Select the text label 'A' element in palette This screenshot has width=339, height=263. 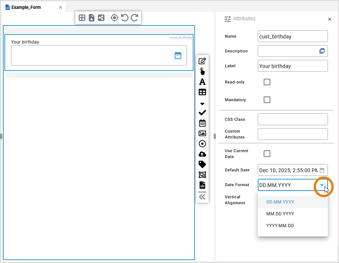tap(202, 82)
